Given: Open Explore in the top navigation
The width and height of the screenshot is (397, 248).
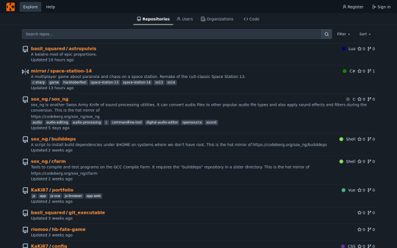Looking at the screenshot, I should point(30,7).
